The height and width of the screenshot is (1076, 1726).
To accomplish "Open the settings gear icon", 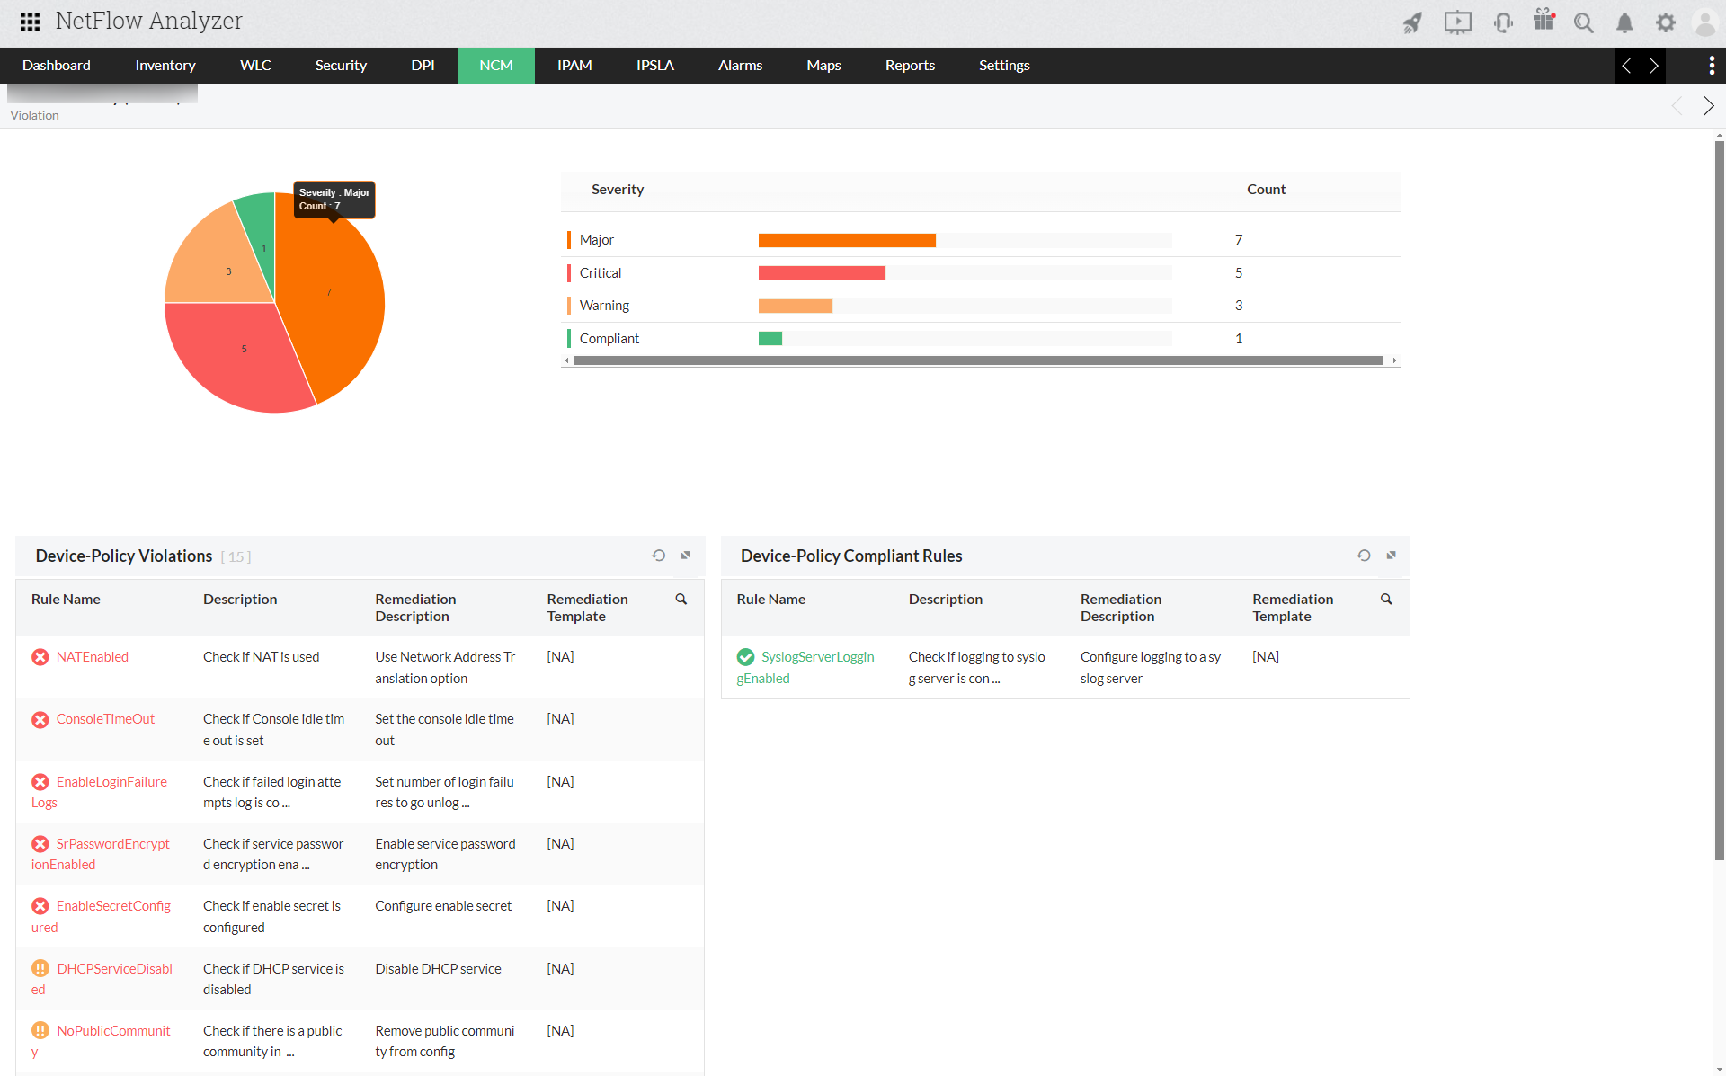I will pos(1666,22).
